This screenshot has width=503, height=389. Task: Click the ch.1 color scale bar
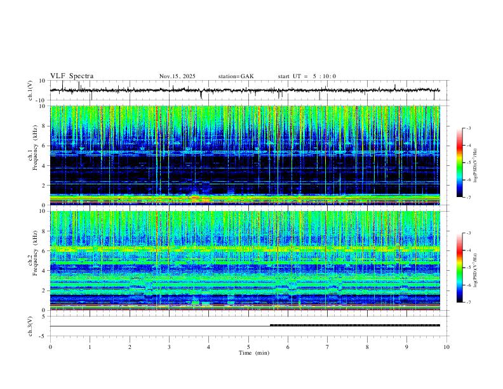460,163
